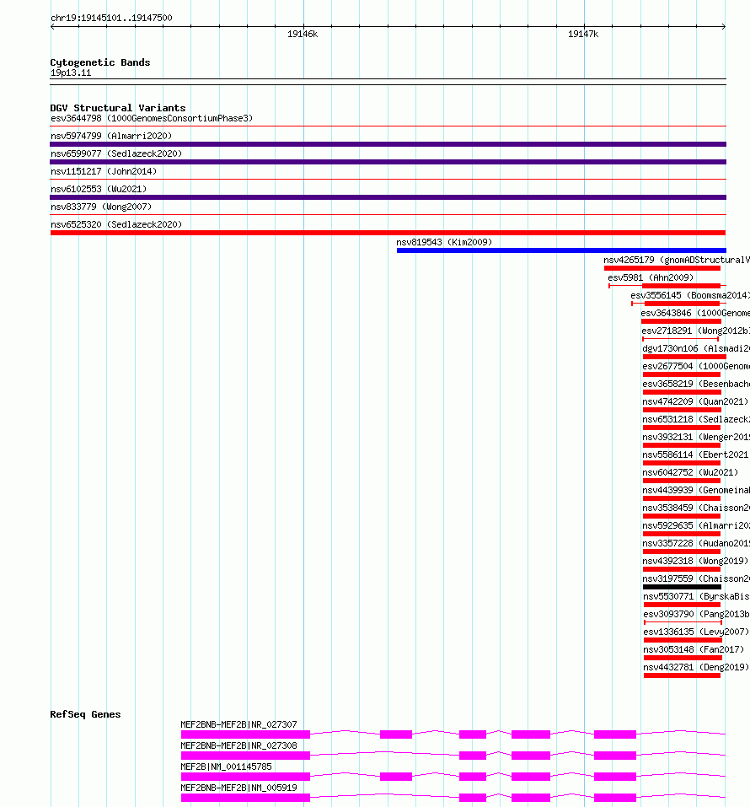Click the esv2677504 variant label
Screen dimensions: 750x807
coord(696,366)
